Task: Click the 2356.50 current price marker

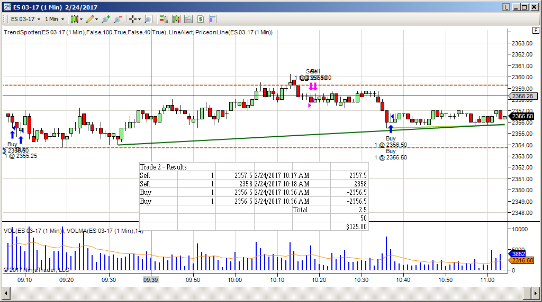Action: (x=522, y=117)
